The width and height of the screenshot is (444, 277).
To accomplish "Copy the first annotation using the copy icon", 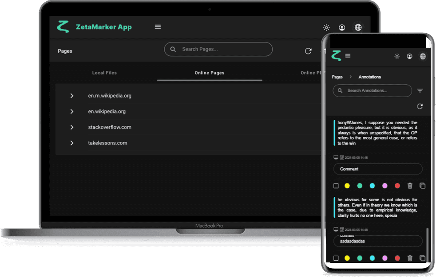I will point(422,186).
